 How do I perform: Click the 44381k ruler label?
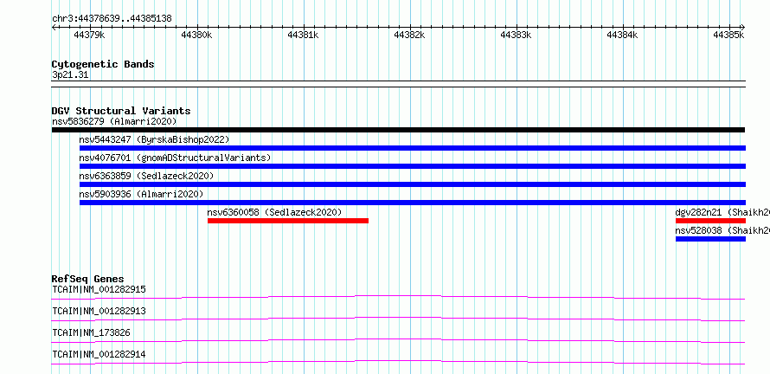(x=303, y=35)
